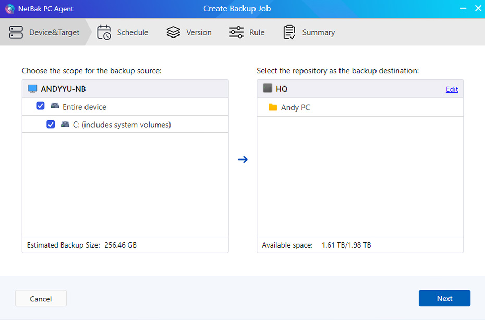This screenshot has height=320, width=485.
Task: Click the ANDYYU-NB computer monitor icon
Action: (x=33, y=89)
